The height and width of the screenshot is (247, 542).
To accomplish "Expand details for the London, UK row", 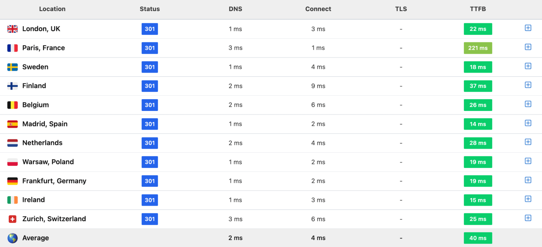I will tap(528, 28).
